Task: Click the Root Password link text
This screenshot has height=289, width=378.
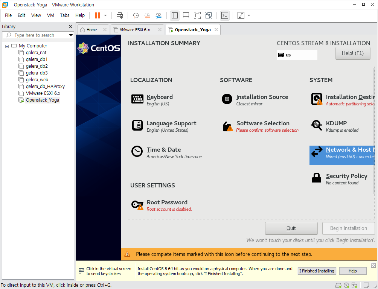Action: [167, 202]
